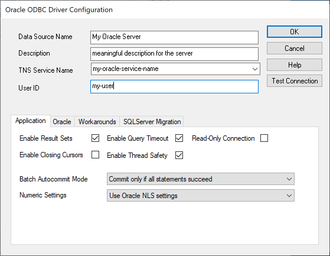Image resolution: width=330 pixels, height=256 pixels.
Task: Open the Numeric Settings dropdown
Action: pos(201,195)
